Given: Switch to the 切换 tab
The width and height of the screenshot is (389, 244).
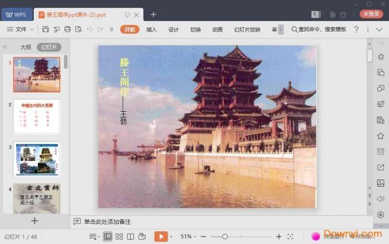Looking at the screenshot, I should (195, 29).
